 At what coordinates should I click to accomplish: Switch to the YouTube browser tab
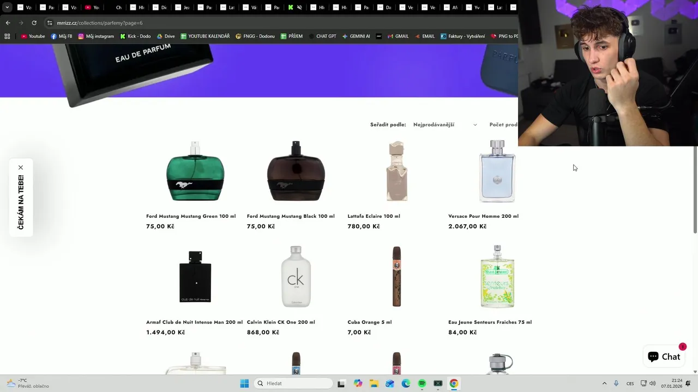[92, 8]
